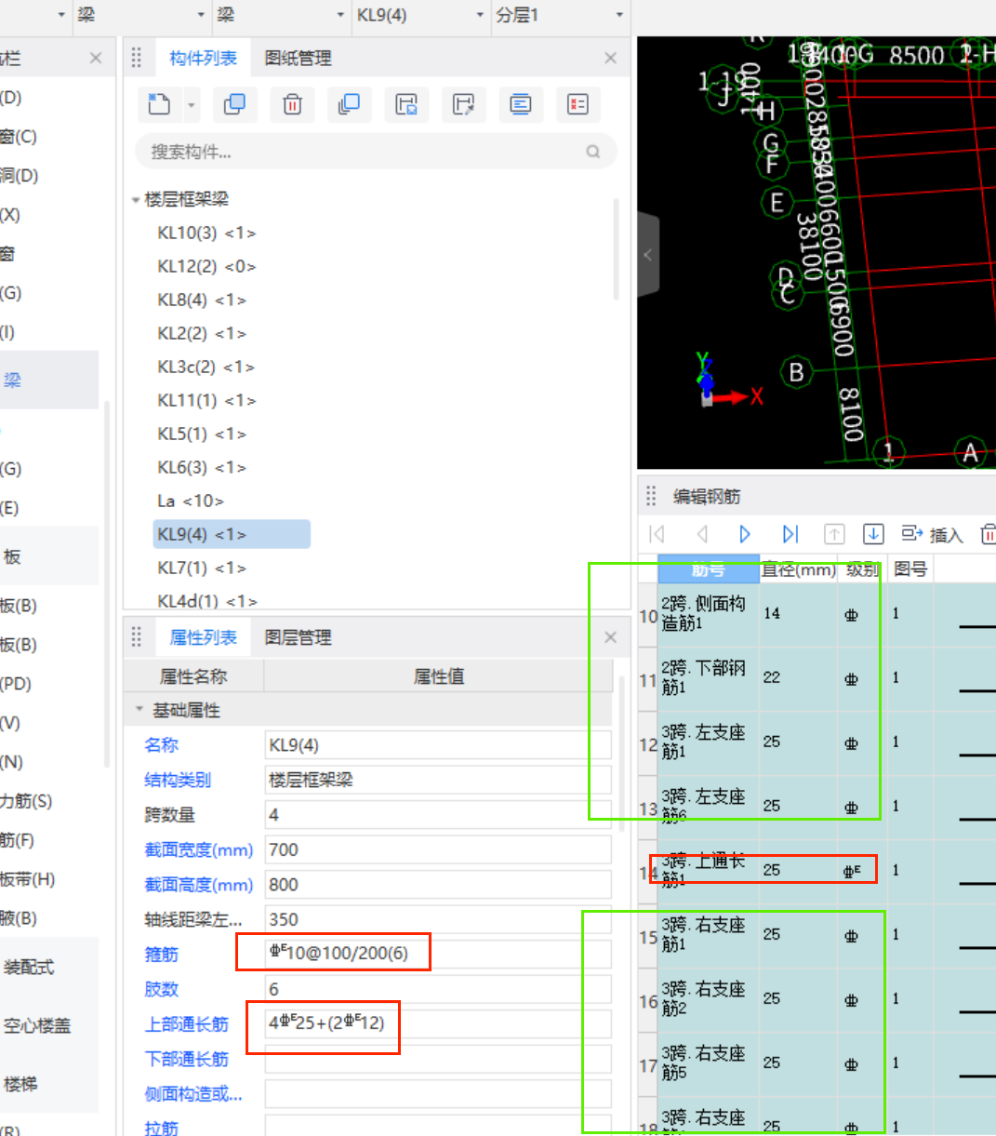Go to next rebar record icon
Viewport: 996px width, 1136px height.
click(745, 534)
